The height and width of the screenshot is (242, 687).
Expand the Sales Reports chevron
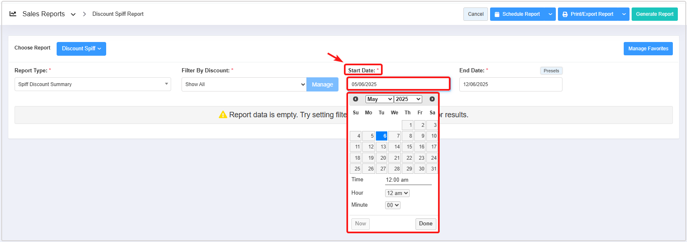click(x=73, y=14)
